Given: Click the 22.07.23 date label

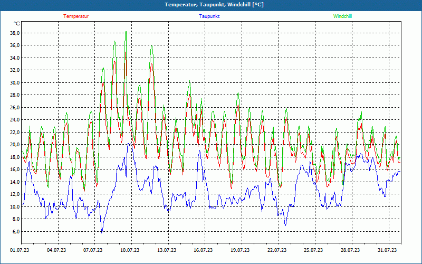Looking at the screenshot, I should click(x=277, y=250).
